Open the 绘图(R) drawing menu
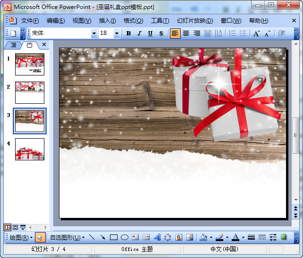 tap(21, 237)
